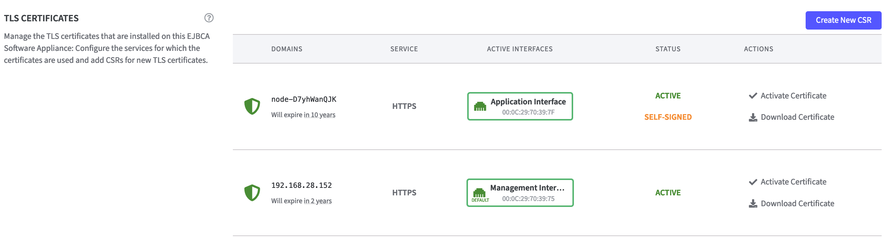Click the Domains column header
The height and width of the screenshot is (244, 888).
click(287, 49)
